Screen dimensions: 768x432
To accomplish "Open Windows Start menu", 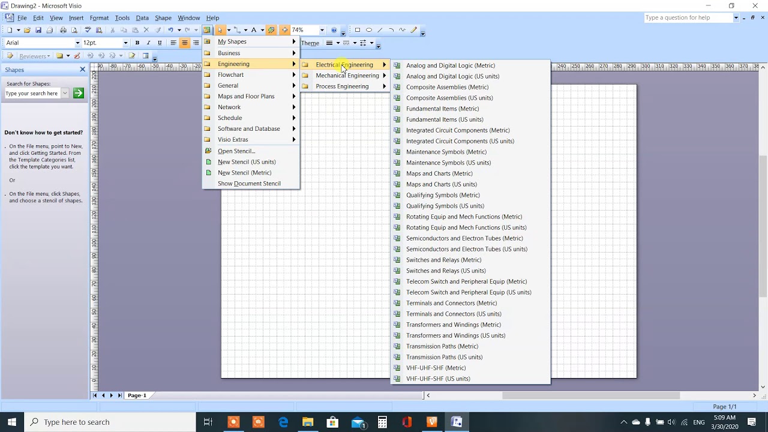I will [x=12, y=422].
